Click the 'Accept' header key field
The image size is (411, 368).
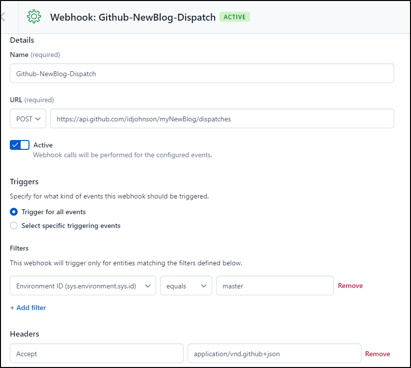point(96,354)
